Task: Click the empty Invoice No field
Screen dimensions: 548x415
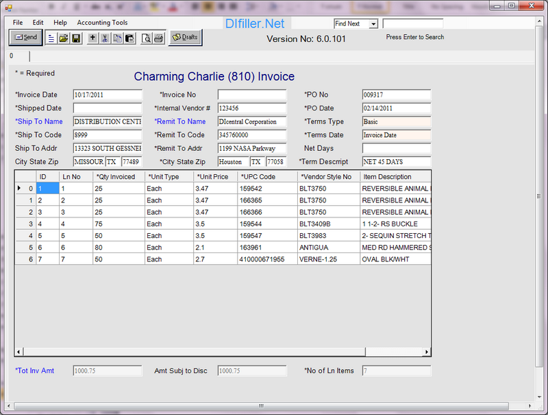Action: [252, 95]
